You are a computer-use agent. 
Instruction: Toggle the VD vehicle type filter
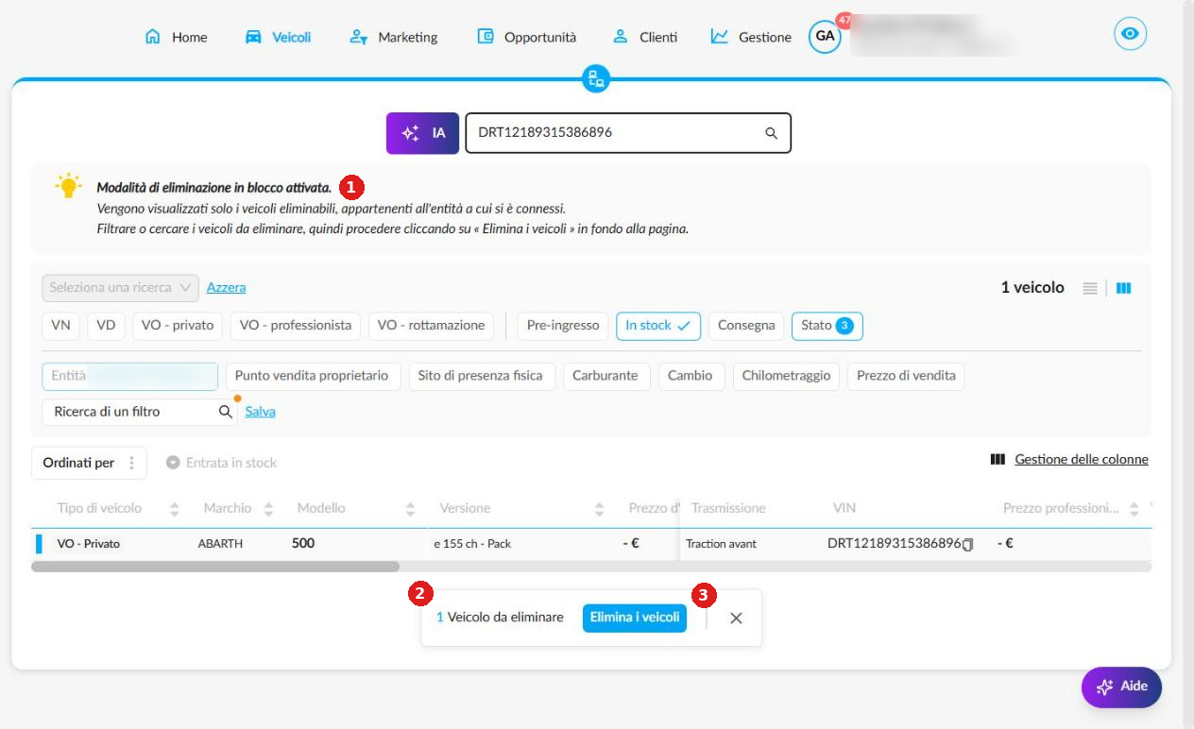point(106,326)
